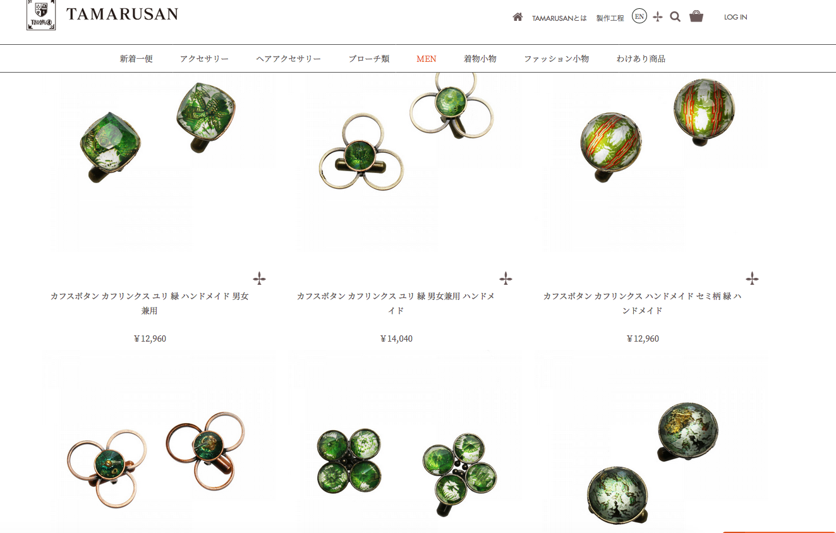Image resolution: width=836 pixels, height=533 pixels.
Task: Open the アクセサリー category menu
Action: [204, 59]
